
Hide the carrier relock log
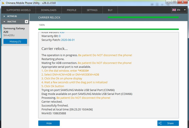coord(49,123)
